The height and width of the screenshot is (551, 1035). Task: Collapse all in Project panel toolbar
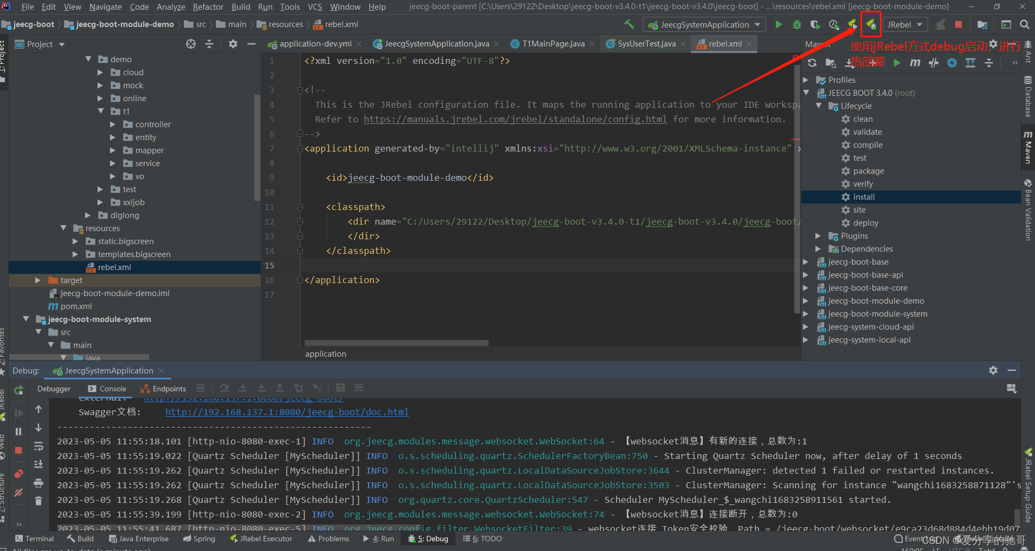click(209, 44)
